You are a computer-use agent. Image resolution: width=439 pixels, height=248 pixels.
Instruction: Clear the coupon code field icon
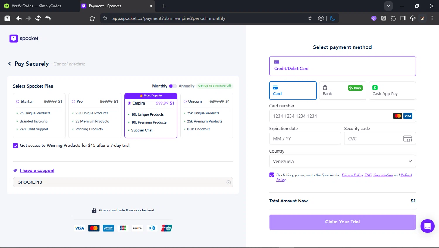click(229, 182)
